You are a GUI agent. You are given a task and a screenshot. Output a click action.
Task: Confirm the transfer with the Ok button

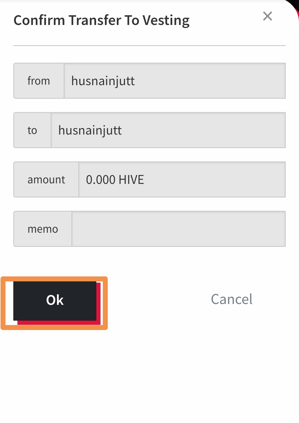click(x=55, y=301)
